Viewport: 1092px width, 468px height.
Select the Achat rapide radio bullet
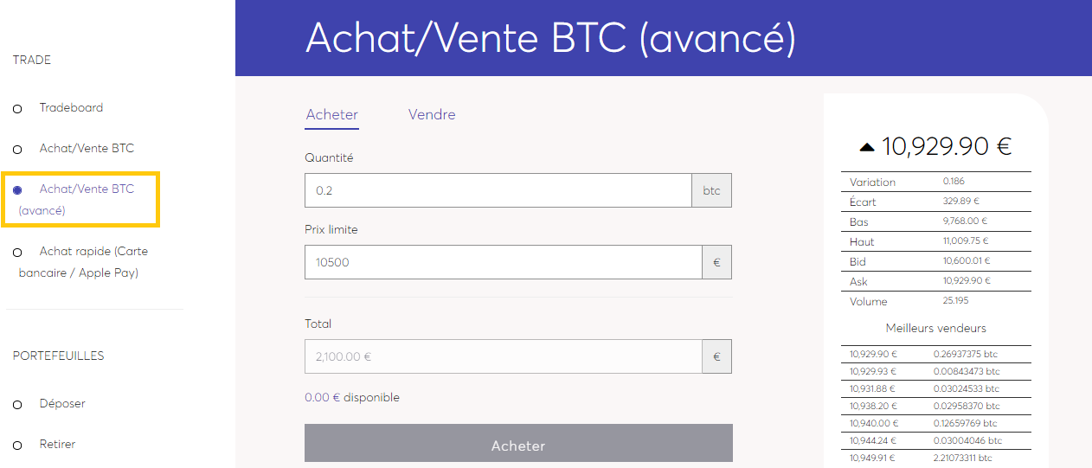pyautogui.click(x=17, y=253)
